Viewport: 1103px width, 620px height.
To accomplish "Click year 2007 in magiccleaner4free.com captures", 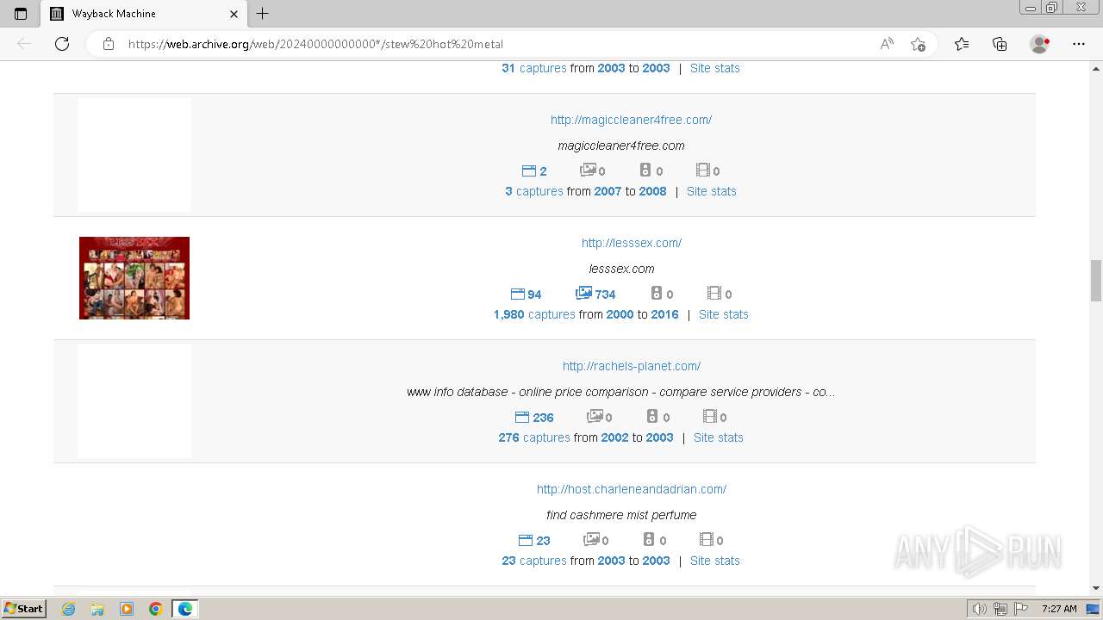I will click(x=608, y=191).
